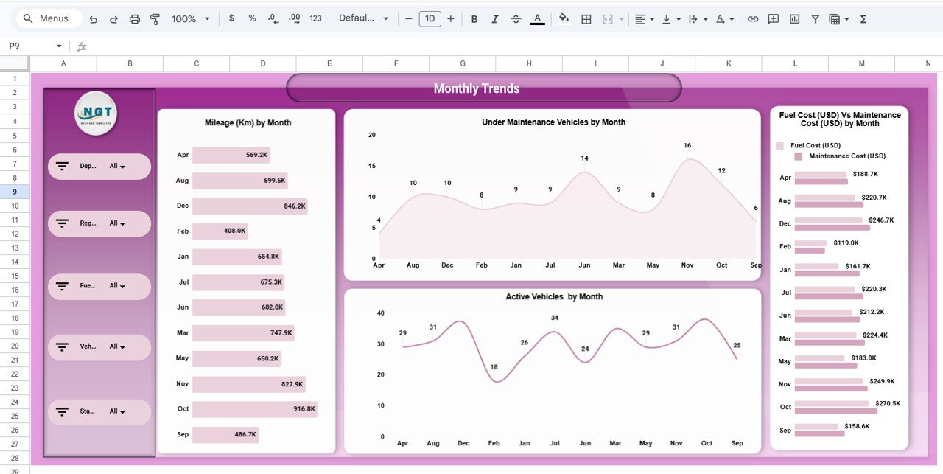
Task: Open the Borders tool
Action: [586, 18]
